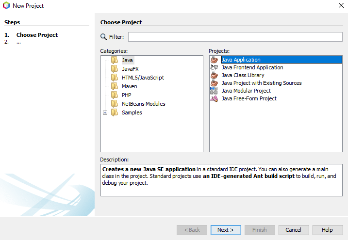
Task: Click inside the Filter text field
Action: (235, 37)
